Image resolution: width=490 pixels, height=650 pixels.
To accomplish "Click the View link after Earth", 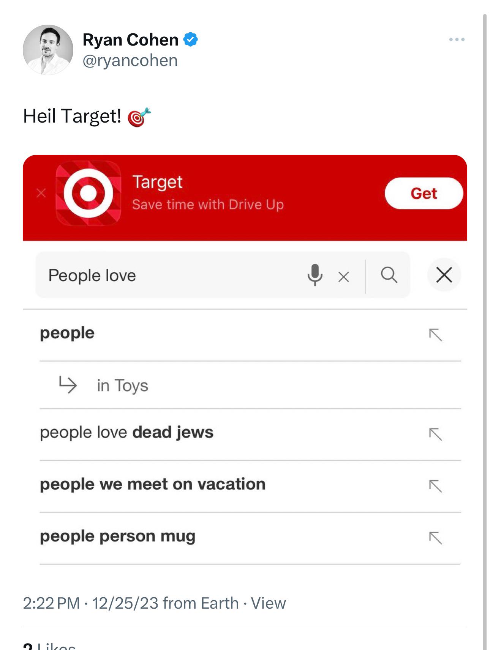I will pyautogui.click(x=268, y=603).
